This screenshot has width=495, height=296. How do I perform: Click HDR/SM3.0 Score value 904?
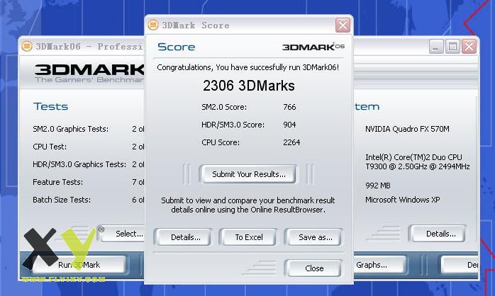point(289,125)
